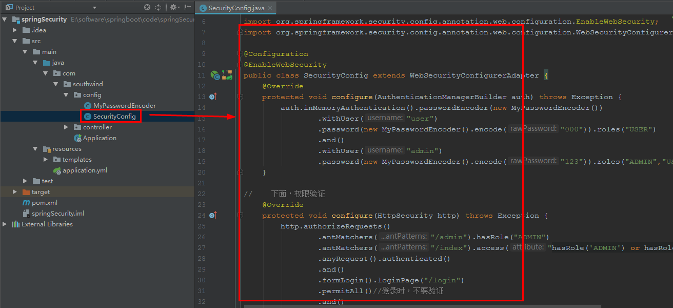The image size is (673, 308).
Task: Expand the target folder arrow
Action: (15, 192)
